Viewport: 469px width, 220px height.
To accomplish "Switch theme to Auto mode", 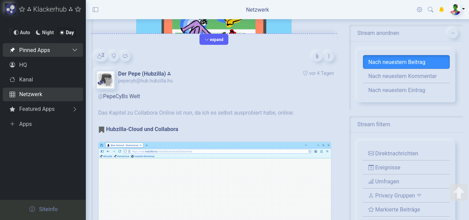I will tap(22, 33).
